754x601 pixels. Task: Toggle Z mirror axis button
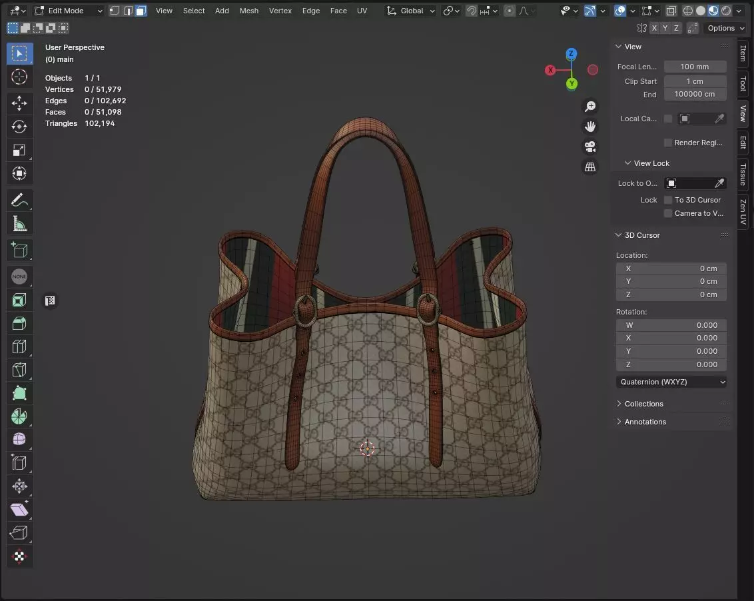coord(676,28)
